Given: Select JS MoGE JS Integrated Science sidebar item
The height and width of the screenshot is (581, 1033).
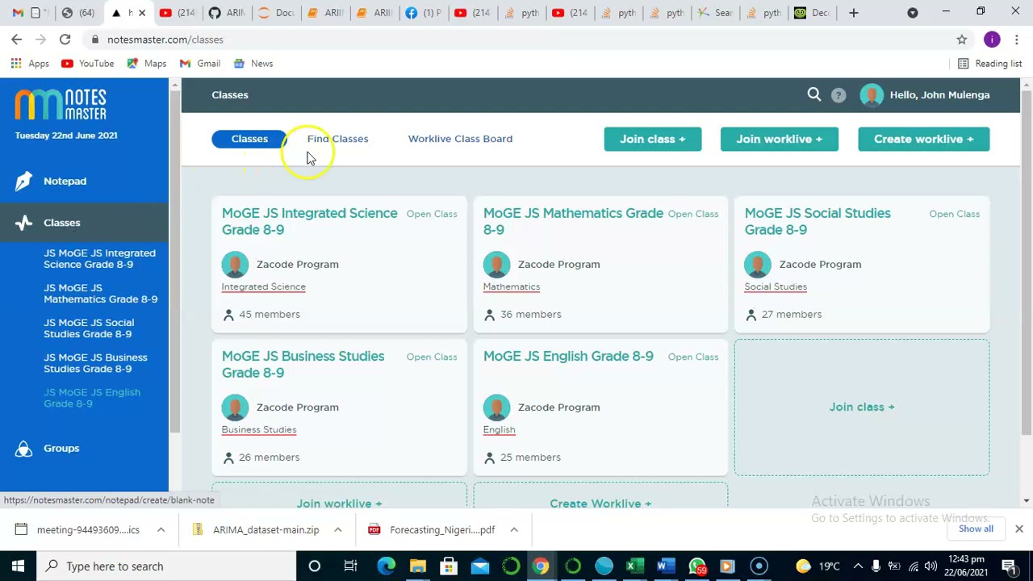Looking at the screenshot, I should 99,258.
